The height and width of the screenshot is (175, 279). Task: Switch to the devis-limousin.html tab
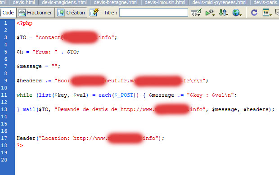click(x=165, y=3)
